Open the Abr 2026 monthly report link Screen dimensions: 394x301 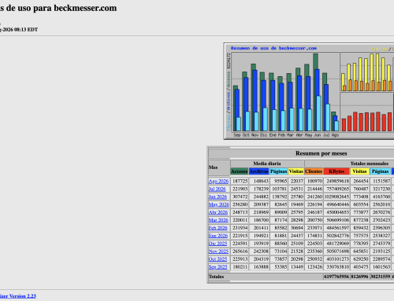point(218,212)
